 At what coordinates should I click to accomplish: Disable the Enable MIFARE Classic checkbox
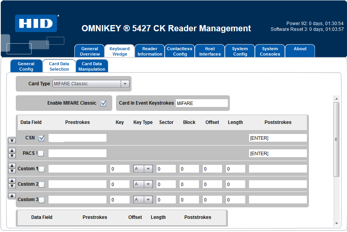tap(103, 103)
